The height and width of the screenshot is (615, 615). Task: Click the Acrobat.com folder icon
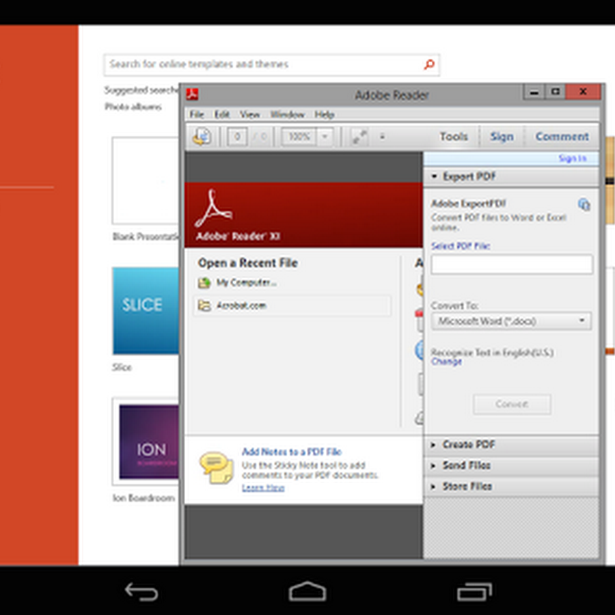point(204,305)
